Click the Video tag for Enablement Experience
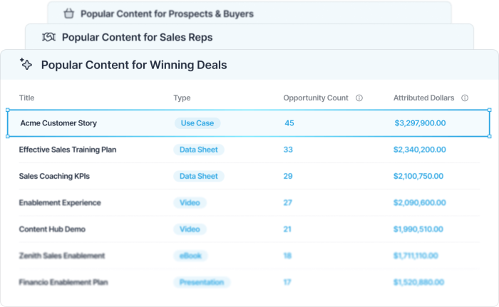Image resolution: width=499 pixels, height=307 pixels. pyautogui.click(x=190, y=203)
